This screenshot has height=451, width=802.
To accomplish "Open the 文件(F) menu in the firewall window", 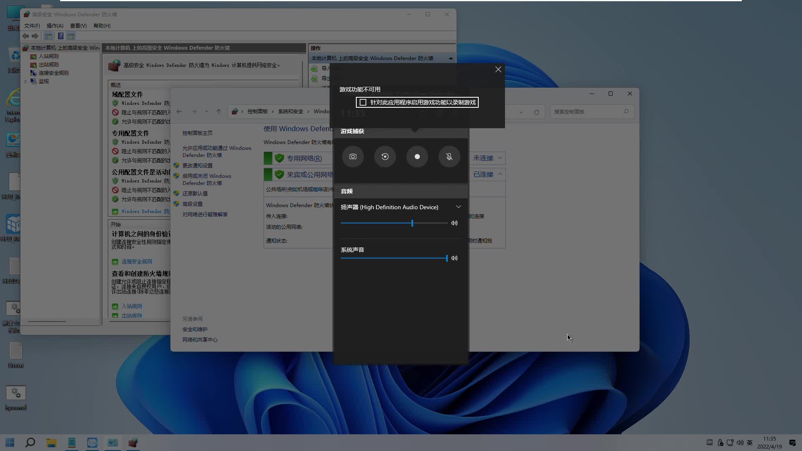I will tap(32, 26).
